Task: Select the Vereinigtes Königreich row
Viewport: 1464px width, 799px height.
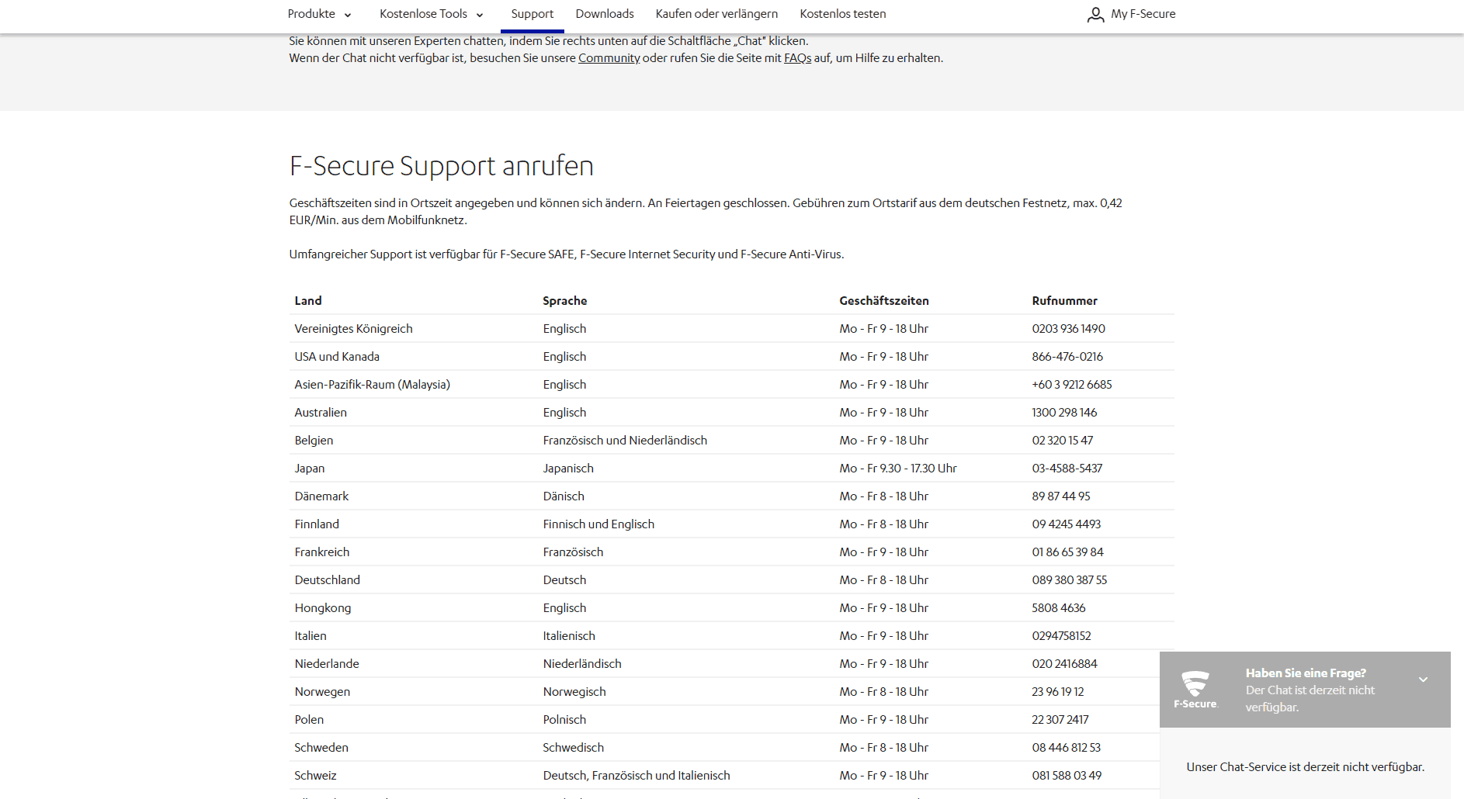Action: (x=731, y=329)
